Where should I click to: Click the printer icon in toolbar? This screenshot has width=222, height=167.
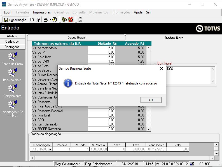click(x=46, y=20)
